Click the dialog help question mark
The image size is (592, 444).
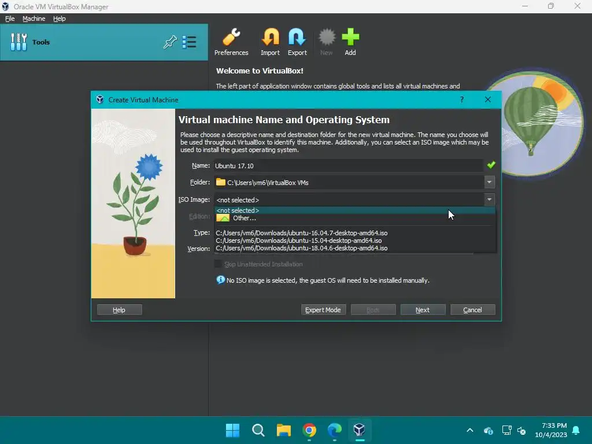pos(462,99)
